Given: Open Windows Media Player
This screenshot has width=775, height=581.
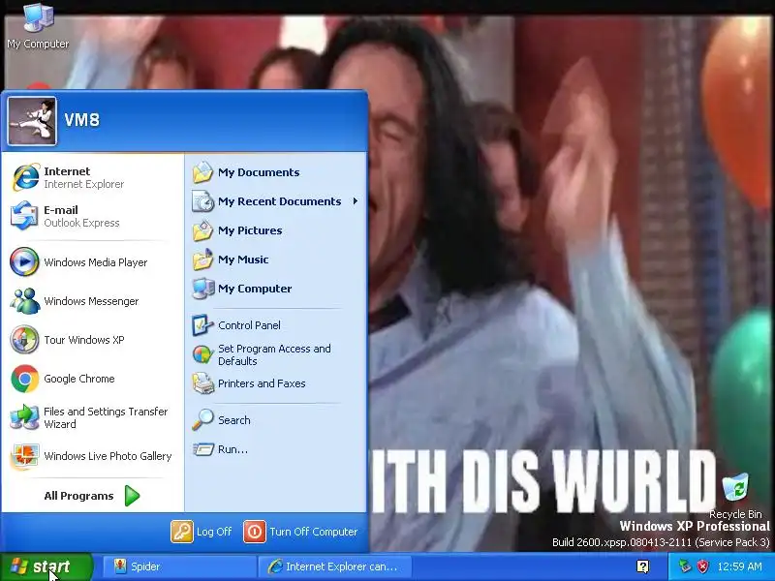Looking at the screenshot, I should point(92,261).
